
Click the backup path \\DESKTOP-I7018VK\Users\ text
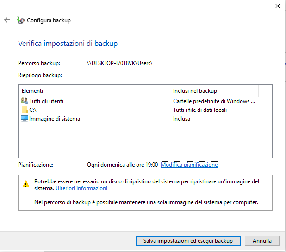coord(120,63)
